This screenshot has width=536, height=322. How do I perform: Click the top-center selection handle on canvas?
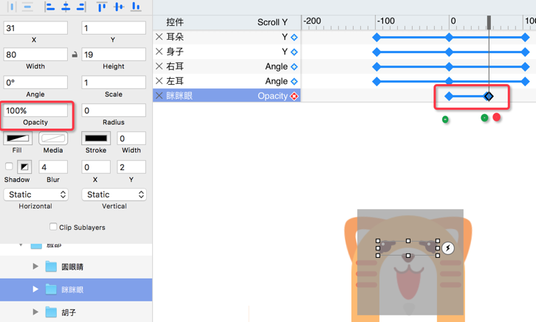(x=408, y=241)
